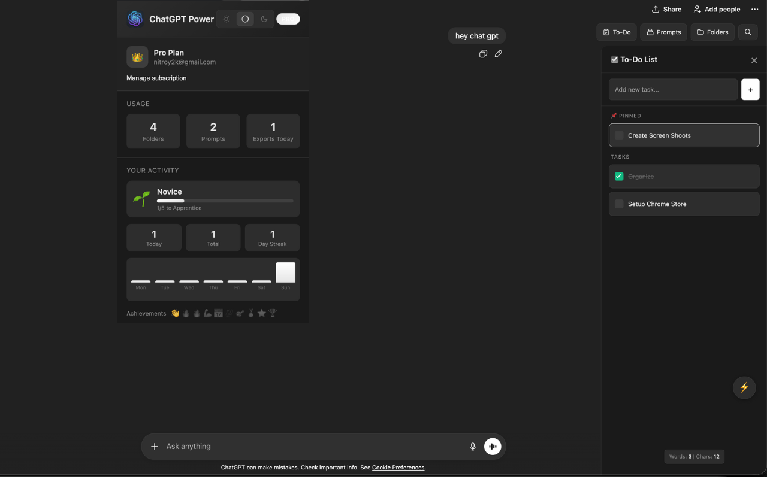Click the edit pencil icon under the message
The height and width of the screenshot is (479, 767).
(x=498, y=53)
